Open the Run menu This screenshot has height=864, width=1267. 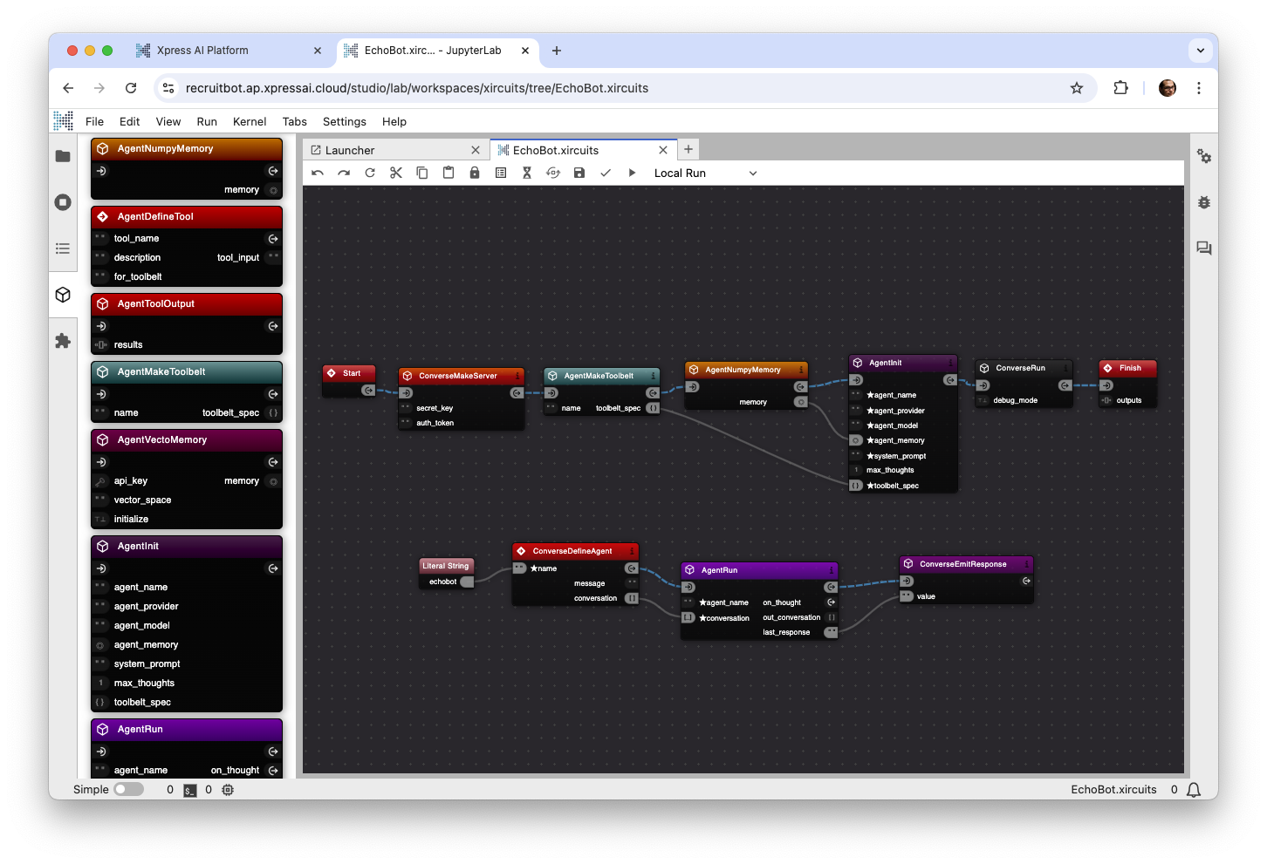point(207,121)
